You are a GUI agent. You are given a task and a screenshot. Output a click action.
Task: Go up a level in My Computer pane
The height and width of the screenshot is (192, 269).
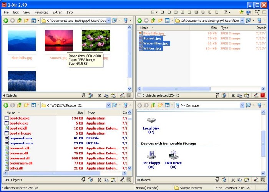tap(153, 105)
